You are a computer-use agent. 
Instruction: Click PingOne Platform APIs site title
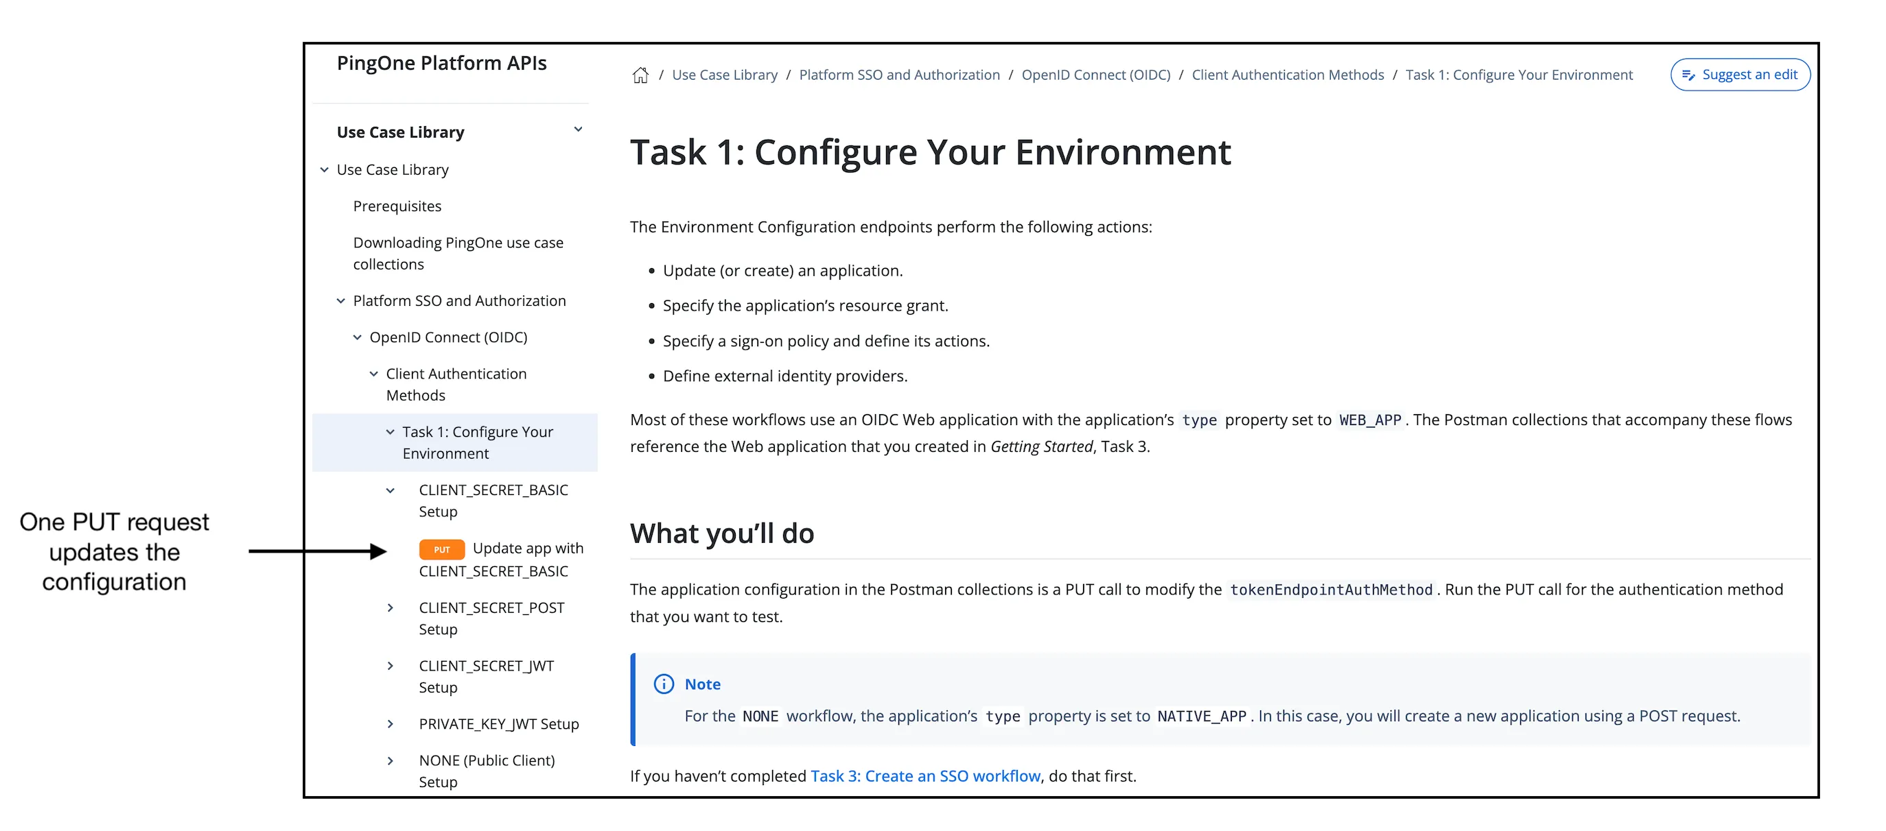pyautogui.click(x=441, y=63)
